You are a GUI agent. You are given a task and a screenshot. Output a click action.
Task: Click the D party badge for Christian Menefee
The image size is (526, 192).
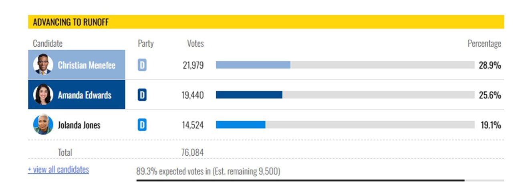tap(142, 65)
